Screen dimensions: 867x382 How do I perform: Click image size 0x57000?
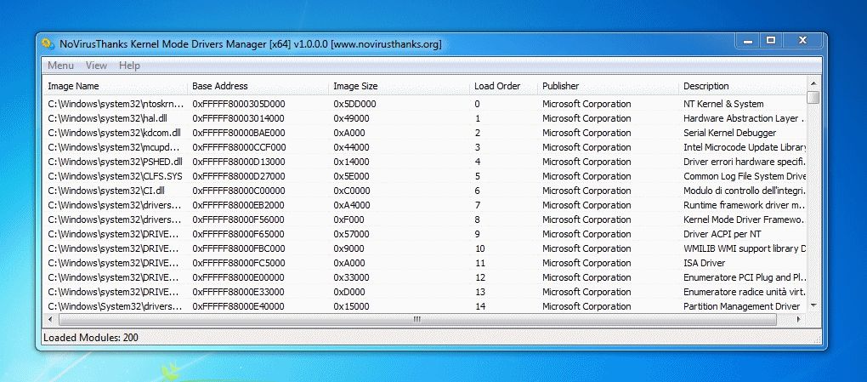351,234
